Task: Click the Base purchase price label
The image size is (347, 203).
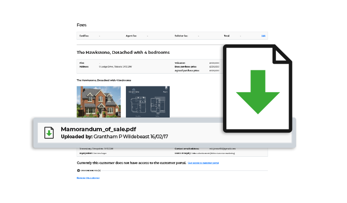Action: [x=184, y=67]
